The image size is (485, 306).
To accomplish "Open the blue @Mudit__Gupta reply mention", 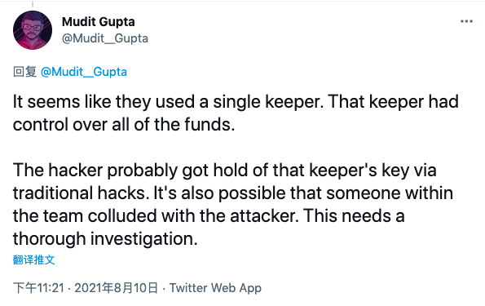I will coord(83,72).
